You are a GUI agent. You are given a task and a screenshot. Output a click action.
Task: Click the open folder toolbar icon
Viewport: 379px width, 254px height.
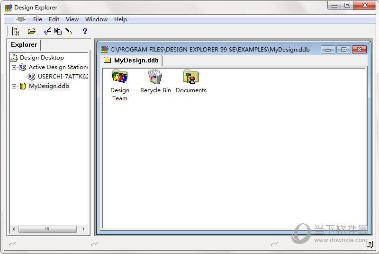31,31
